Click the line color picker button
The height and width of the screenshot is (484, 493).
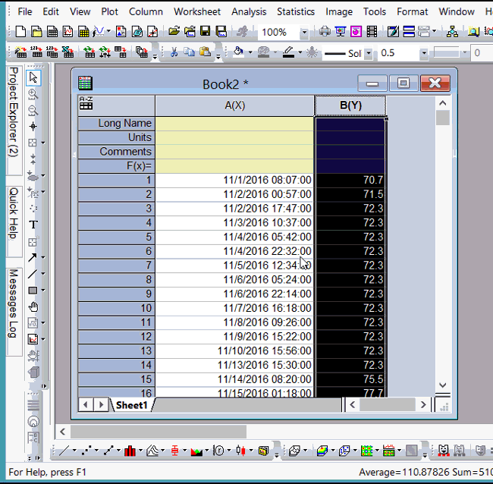pyautogui.click(x=287, y=53)
